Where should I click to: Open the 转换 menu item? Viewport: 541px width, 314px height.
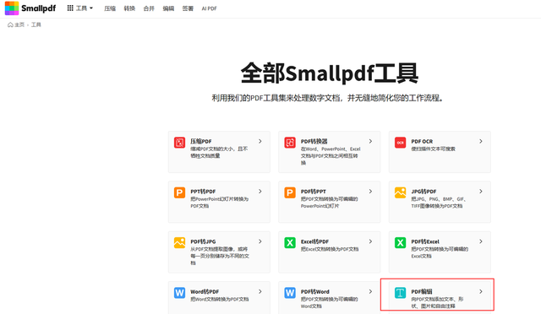[129, 8]
